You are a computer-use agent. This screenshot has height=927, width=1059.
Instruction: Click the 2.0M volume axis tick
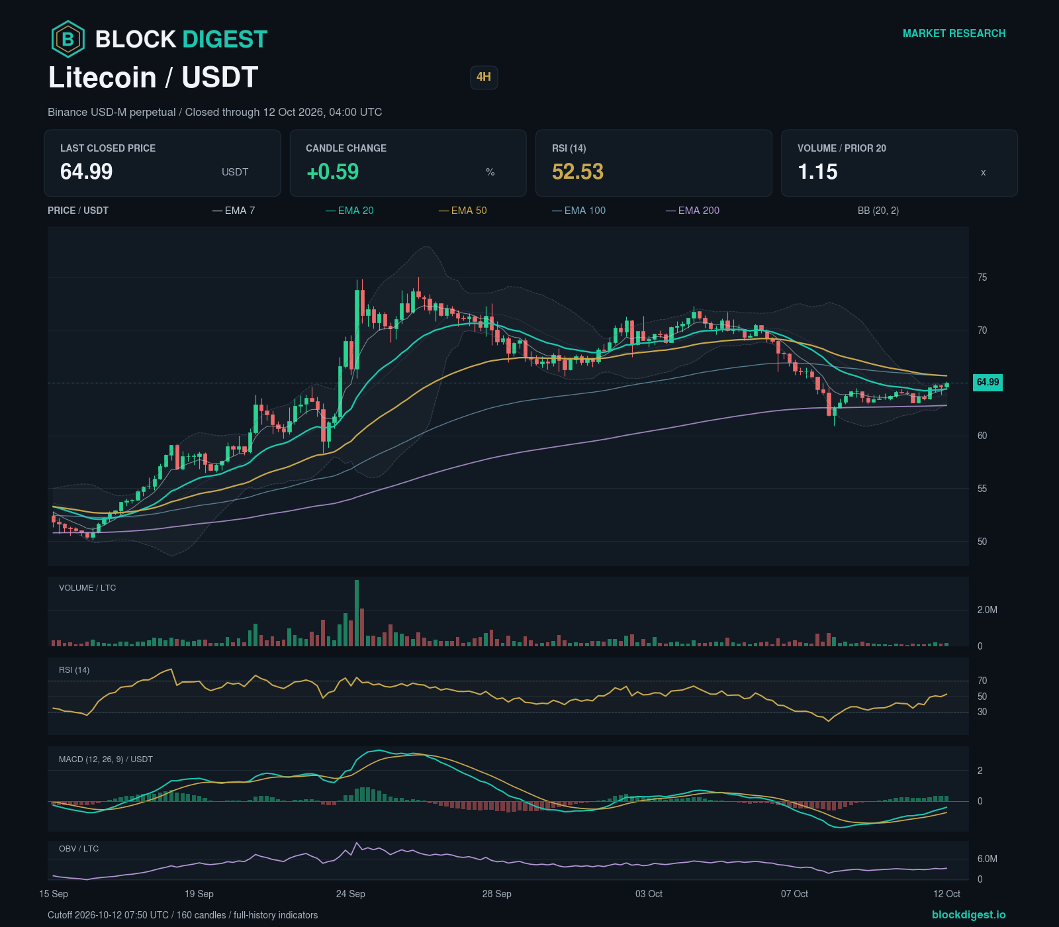pos(988,610)
